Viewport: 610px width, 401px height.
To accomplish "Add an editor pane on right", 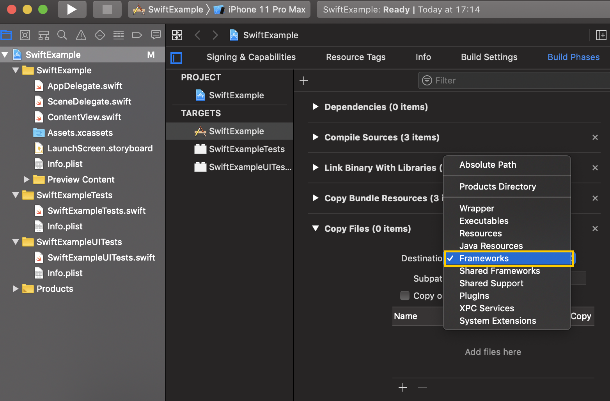I will click(x=601, y=35).
